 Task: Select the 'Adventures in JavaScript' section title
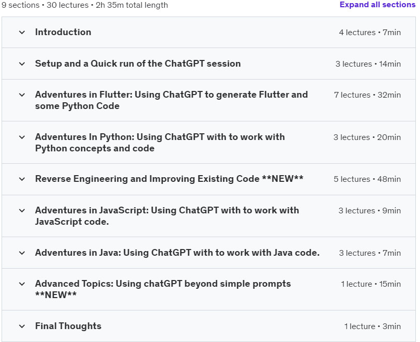click(167, 216)
